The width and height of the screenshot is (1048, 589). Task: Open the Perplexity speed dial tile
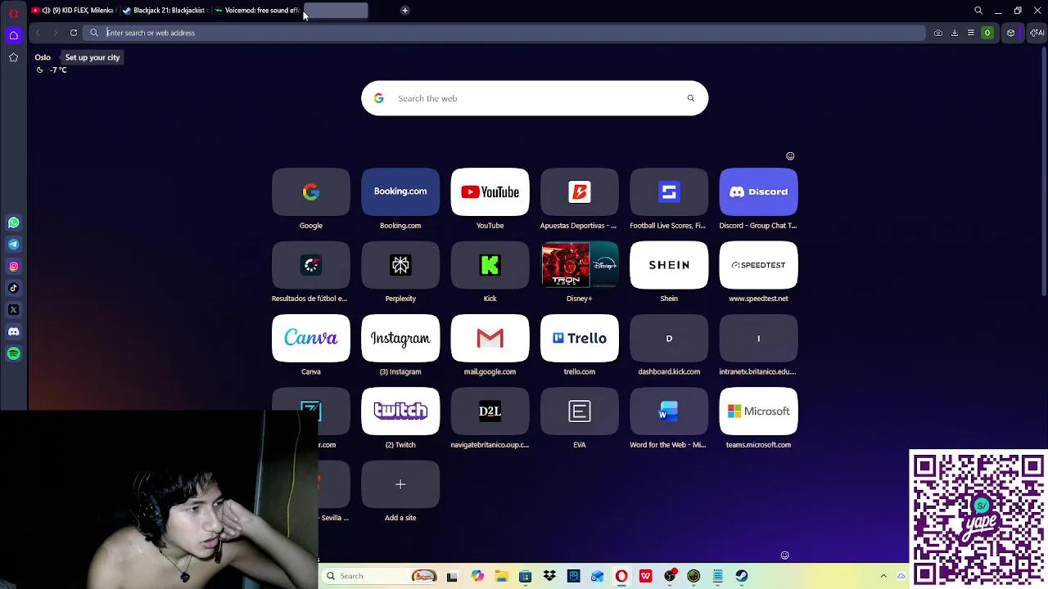(400, 265)
